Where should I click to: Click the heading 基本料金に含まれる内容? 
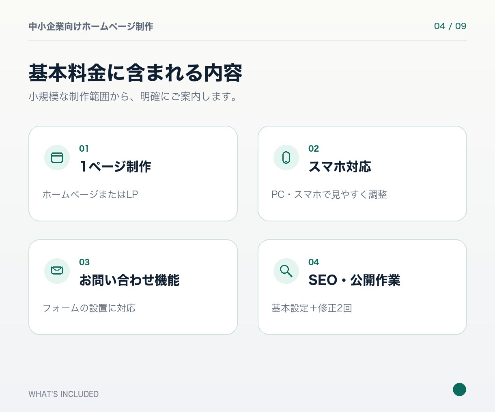click(136, 73)
